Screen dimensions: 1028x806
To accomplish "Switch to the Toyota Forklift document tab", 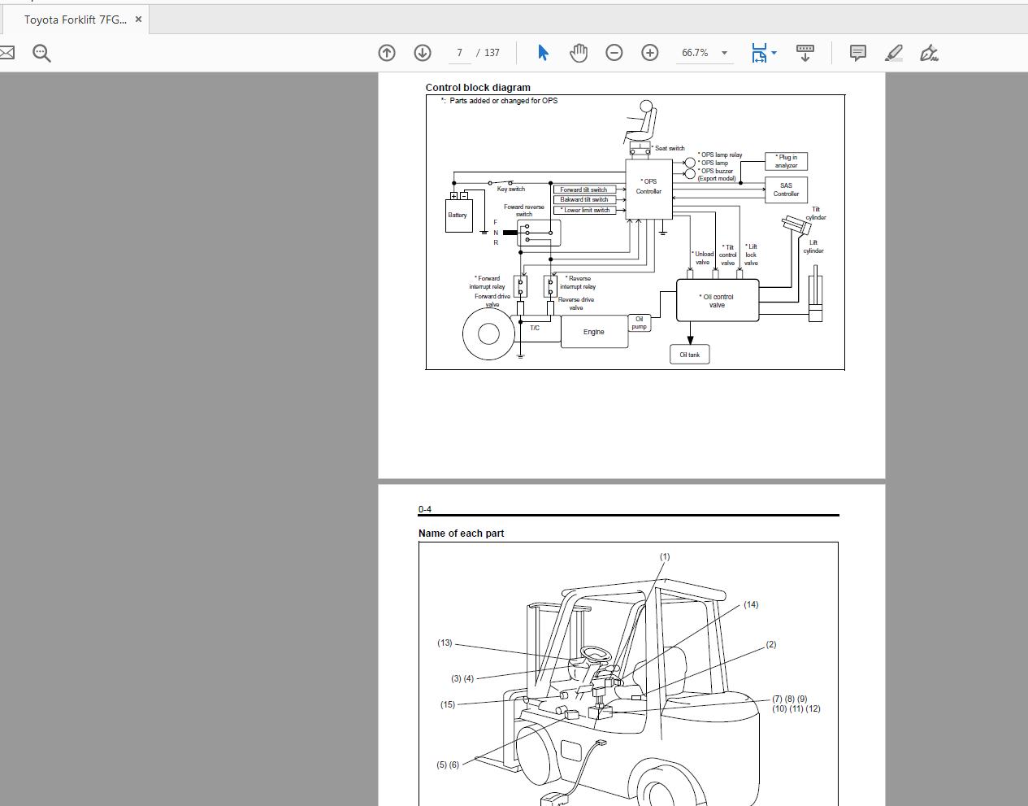I will (x=75, y=20).
